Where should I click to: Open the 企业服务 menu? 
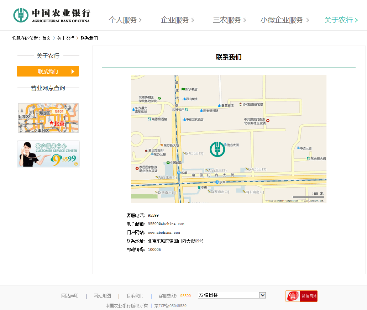(177, 20)
